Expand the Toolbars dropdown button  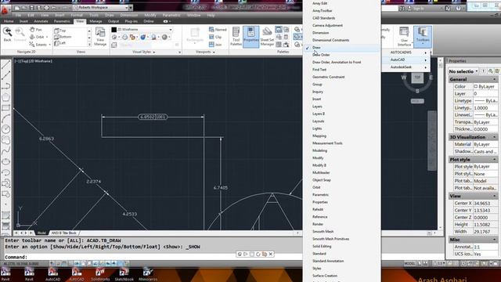tap(423, 37)
